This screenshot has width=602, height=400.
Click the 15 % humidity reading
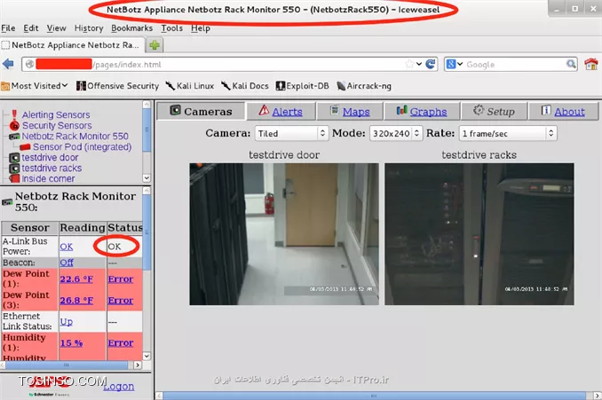[x=71, y=343]
